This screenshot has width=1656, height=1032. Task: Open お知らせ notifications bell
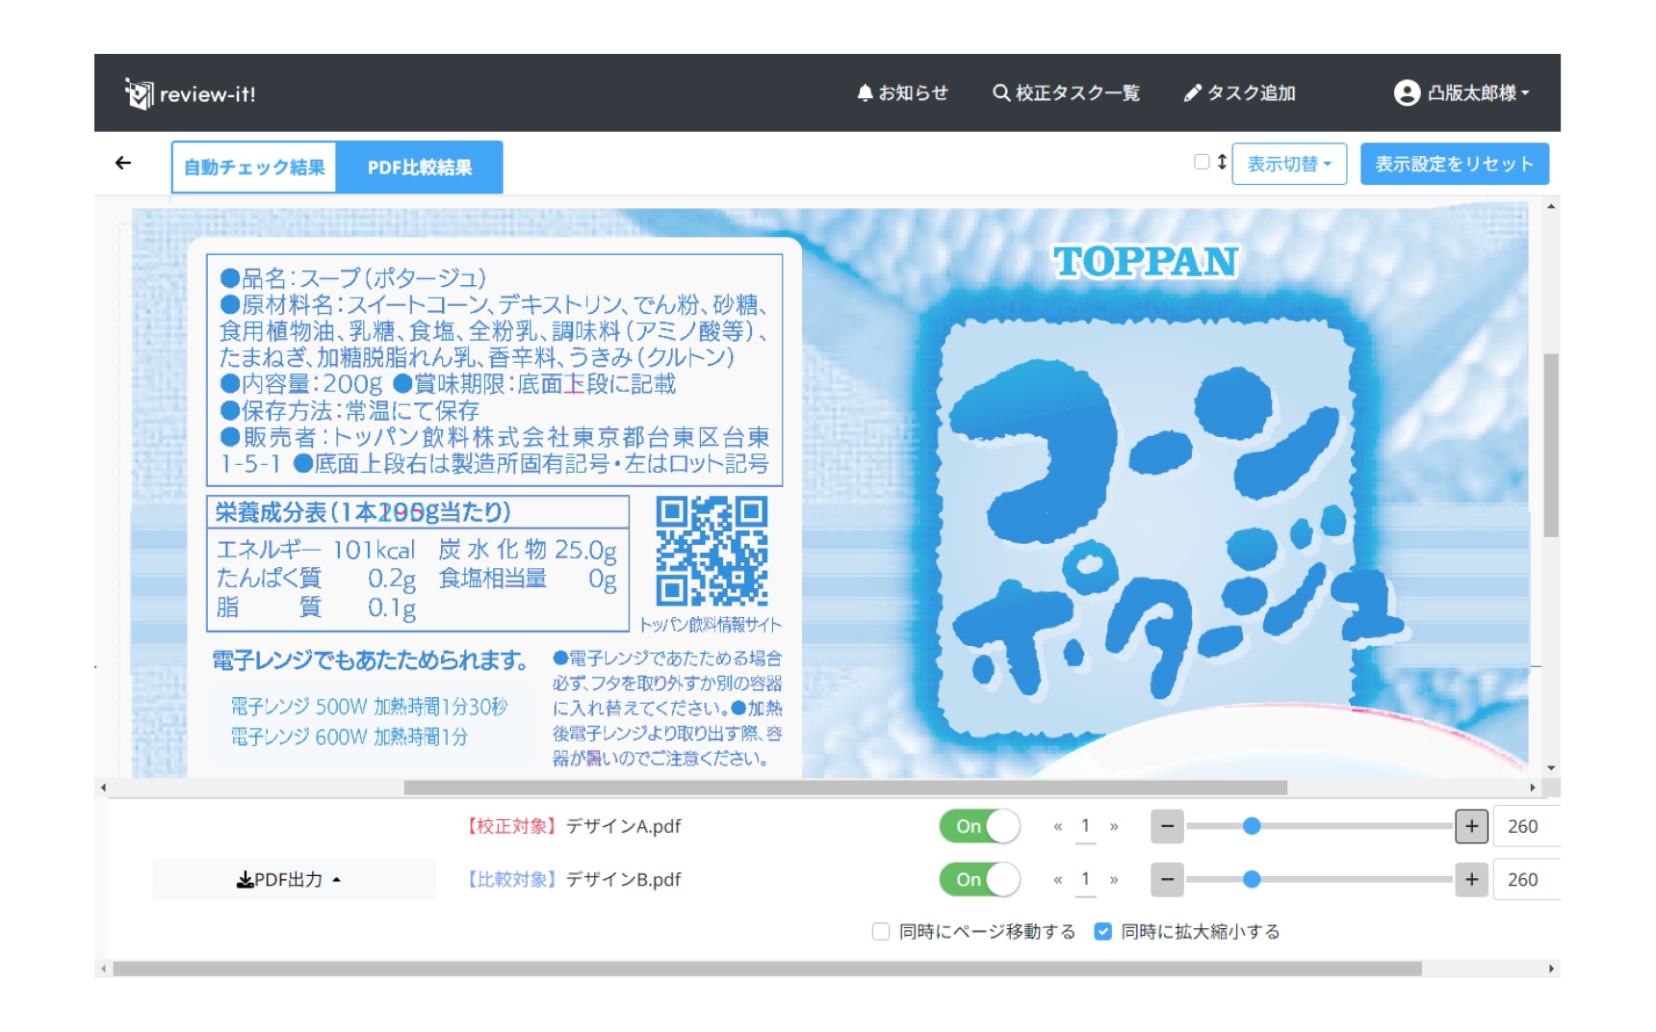point(902,92)
